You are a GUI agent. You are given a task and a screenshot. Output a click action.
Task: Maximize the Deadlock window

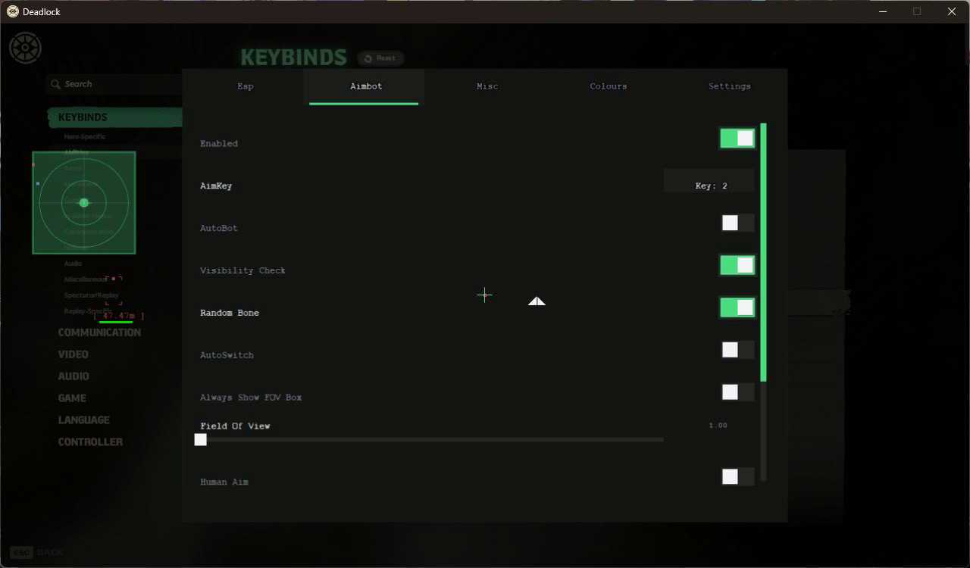tap(917, 11)
